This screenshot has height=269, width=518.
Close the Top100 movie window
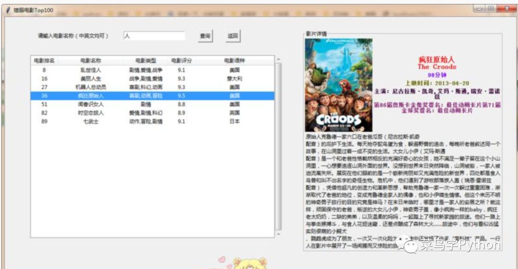507,9
